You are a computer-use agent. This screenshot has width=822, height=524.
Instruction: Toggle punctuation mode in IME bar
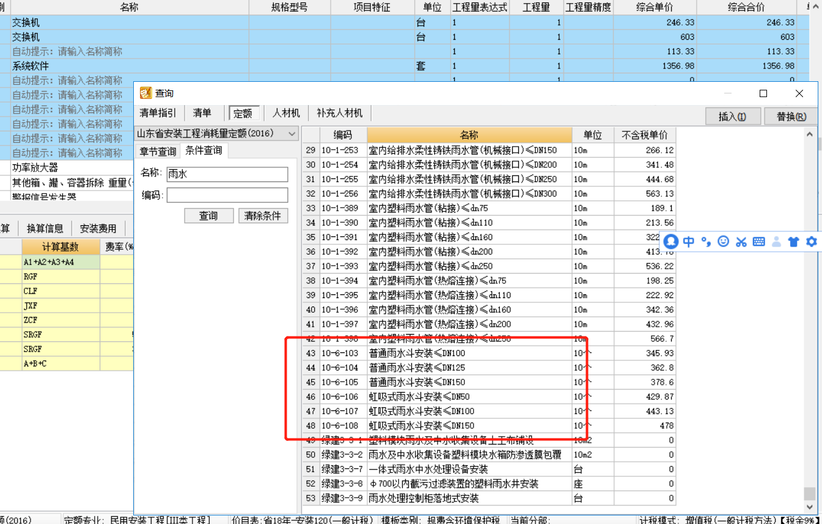point(706,241)
